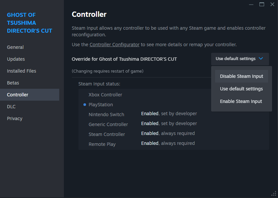Click the blue dropdown chevron arrow
This screenshot has height=198, width=278.
(x=261, y=59)
